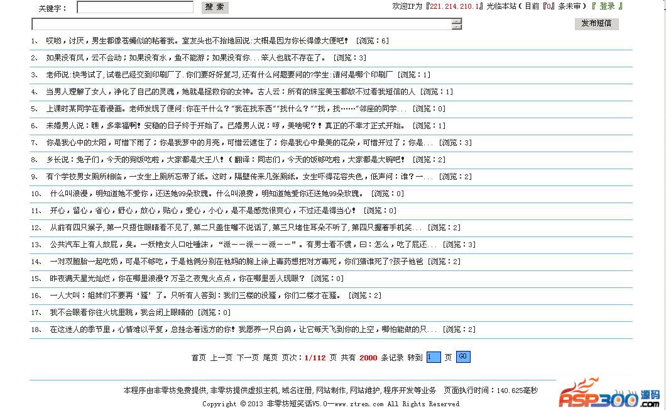Image resolution: width=666 pixels, height=410 pixels.
Task: Click the message text area spinner arrows
Action: click(x=457, y=25)
